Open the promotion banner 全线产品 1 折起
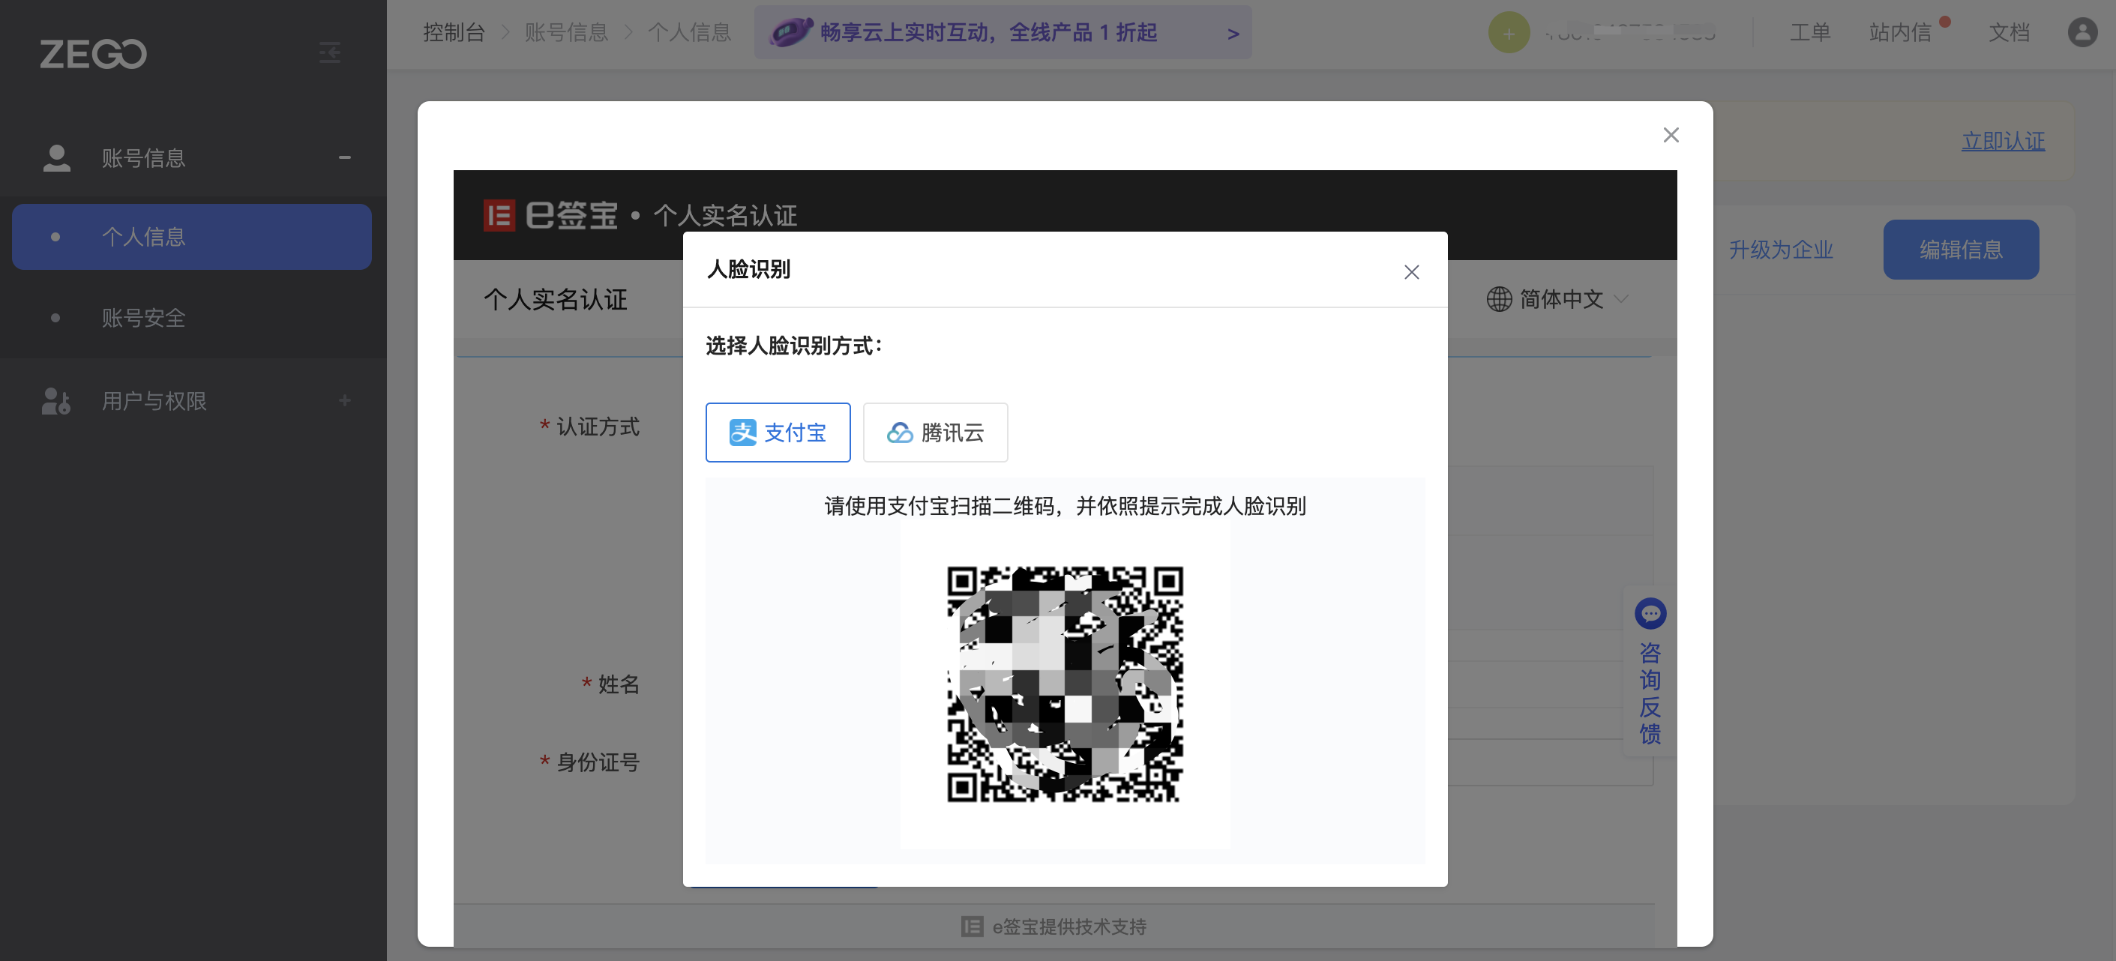The width and height of the screenshot is (2116, 961). click(x=1003, y=33)
